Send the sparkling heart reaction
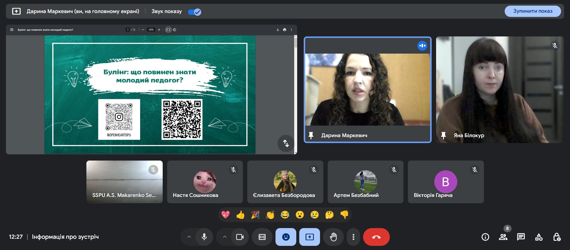 click(x=226, y=214)
